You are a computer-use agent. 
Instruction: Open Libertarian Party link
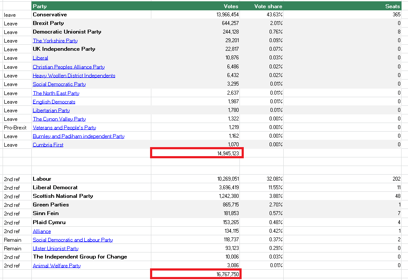click(x=51, y=111)
